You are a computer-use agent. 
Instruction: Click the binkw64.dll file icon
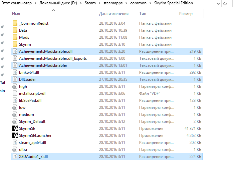[x=15, y=72]
